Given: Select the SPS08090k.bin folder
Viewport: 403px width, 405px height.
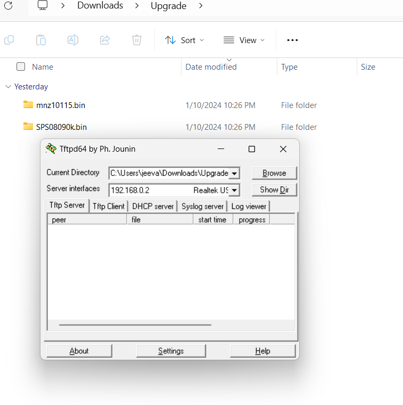Looking at the screenshot, I should pyautogui.click(x=61, y=127).
